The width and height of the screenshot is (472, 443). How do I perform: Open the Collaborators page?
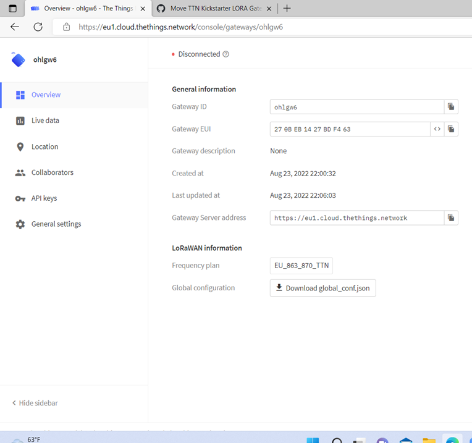tap(52, 172)
